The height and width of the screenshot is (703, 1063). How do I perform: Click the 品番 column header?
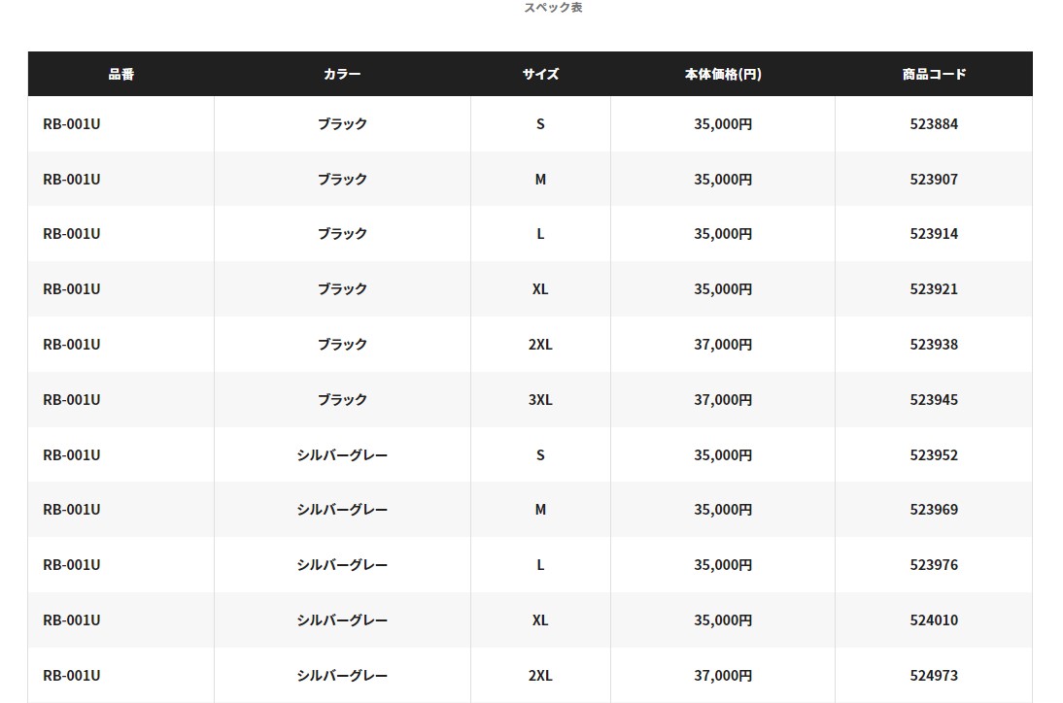point(121,74)
